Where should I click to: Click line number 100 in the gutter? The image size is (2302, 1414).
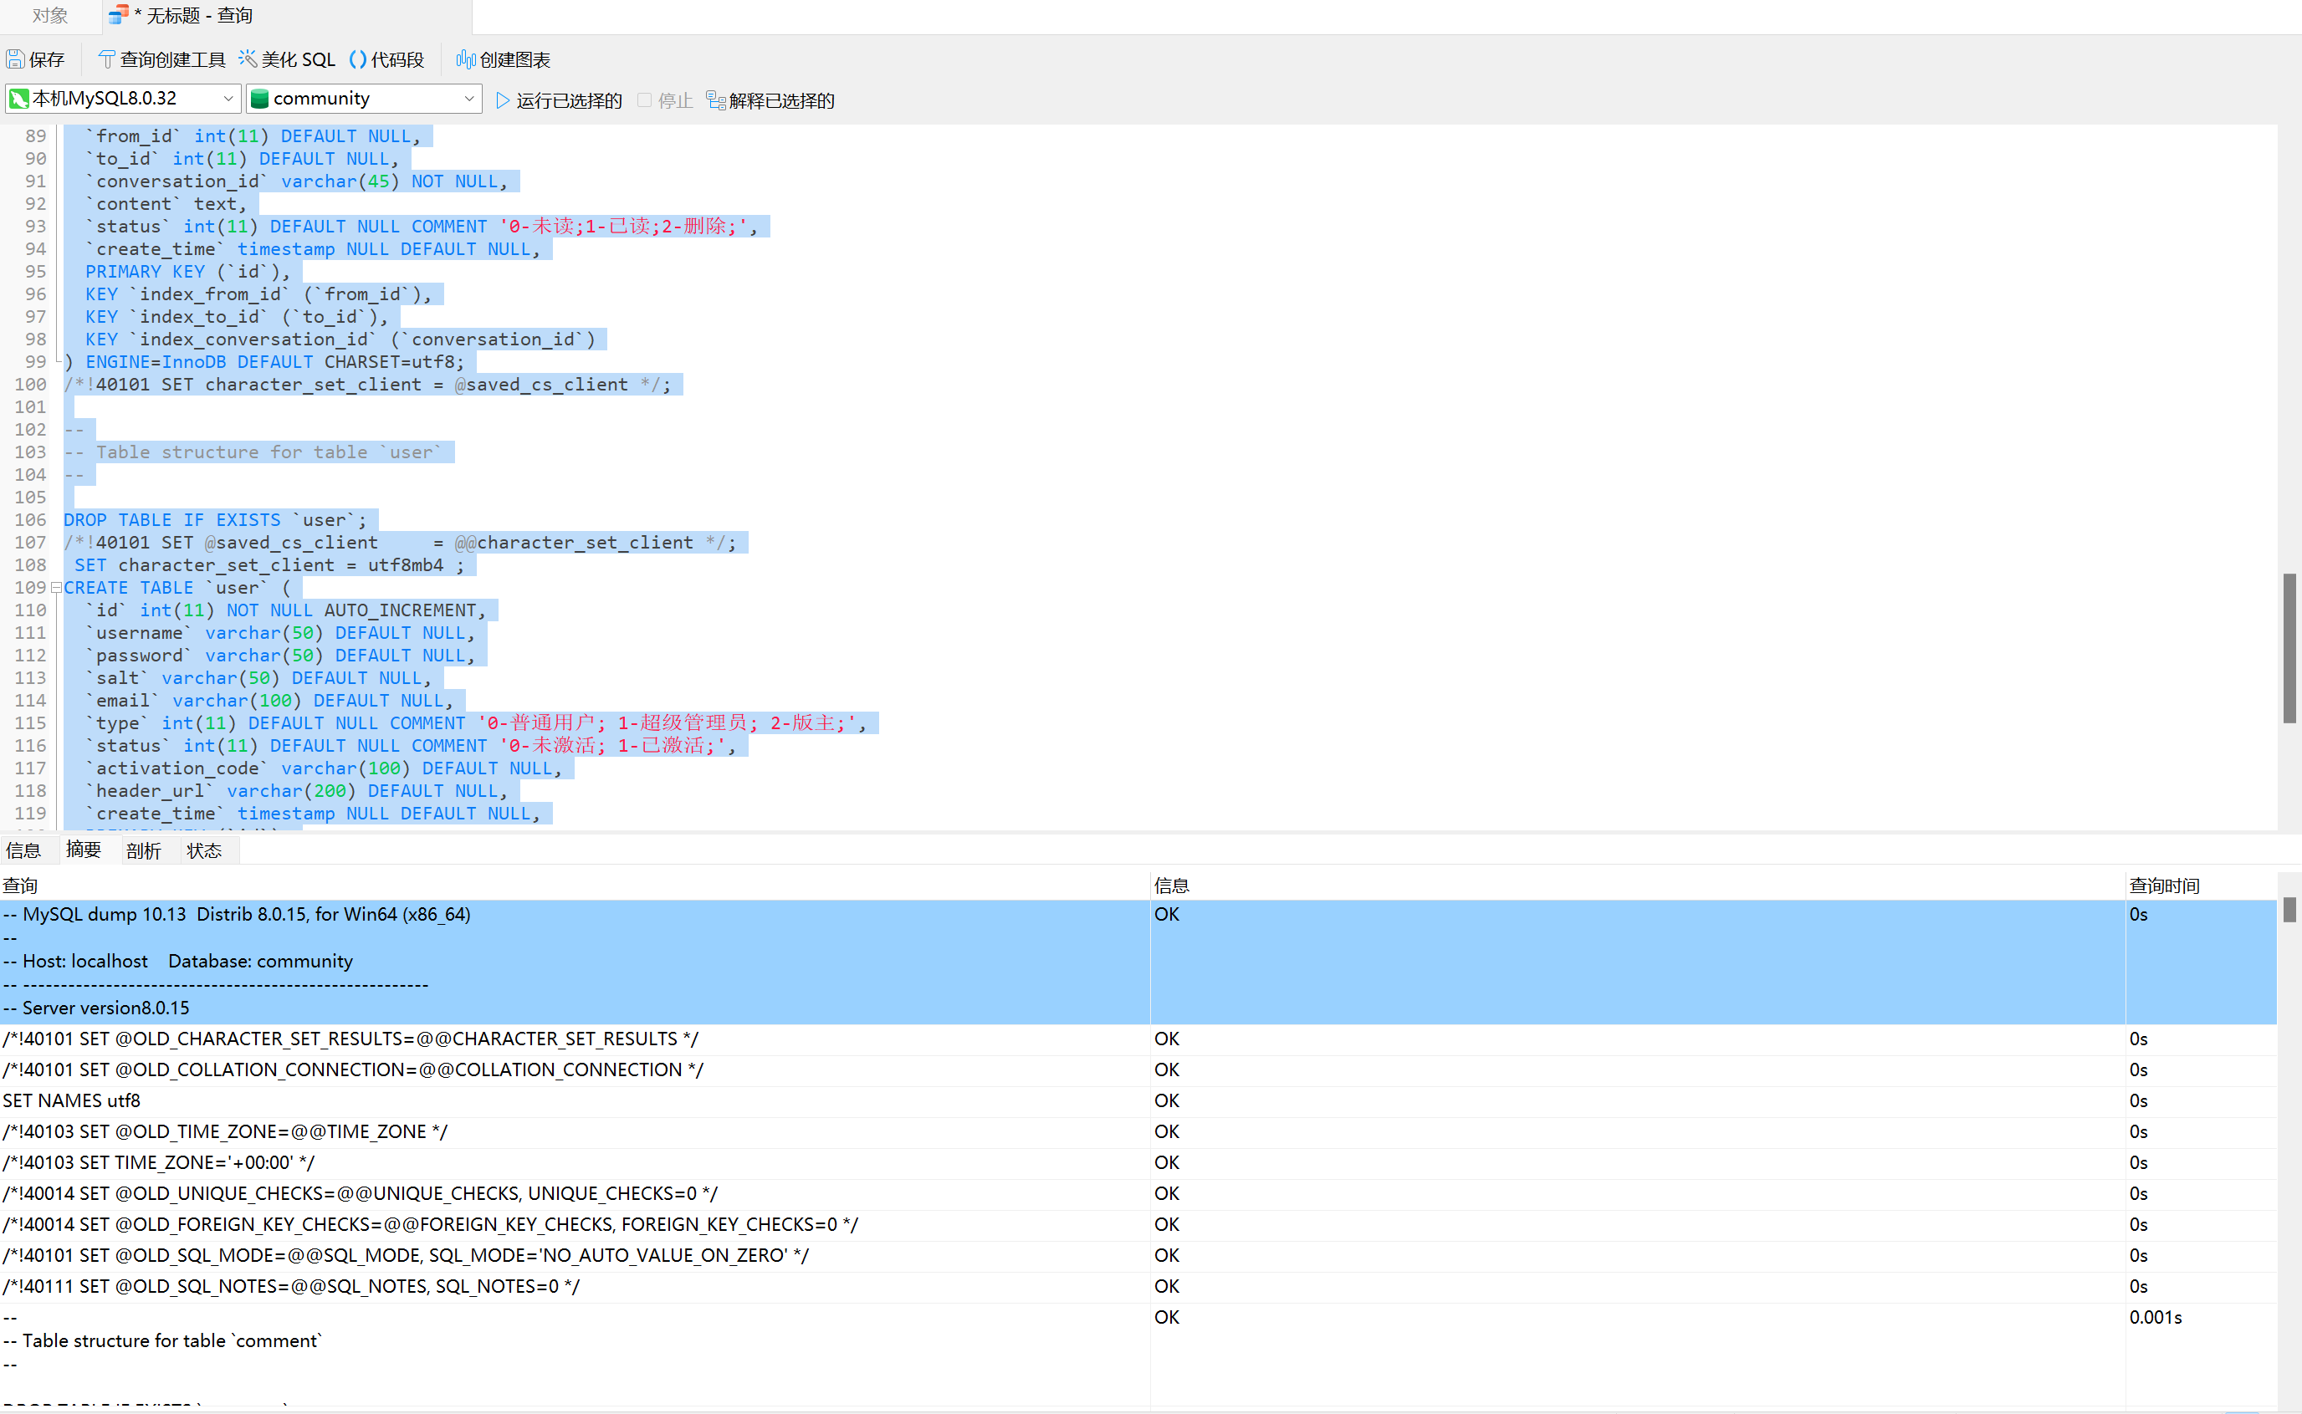click(x=30, y=385)
